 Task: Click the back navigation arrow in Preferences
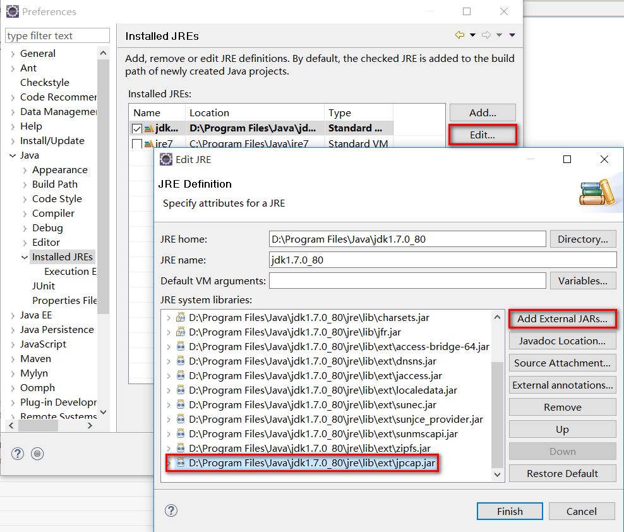click(460, 35)
